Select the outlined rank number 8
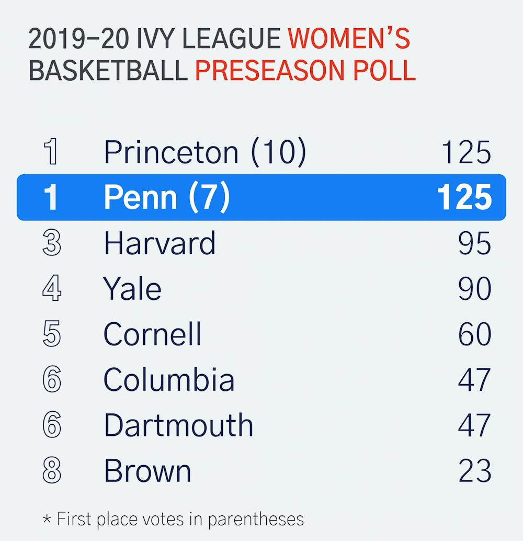The width and height of the screenshot is (523, 541). (51, 470)
